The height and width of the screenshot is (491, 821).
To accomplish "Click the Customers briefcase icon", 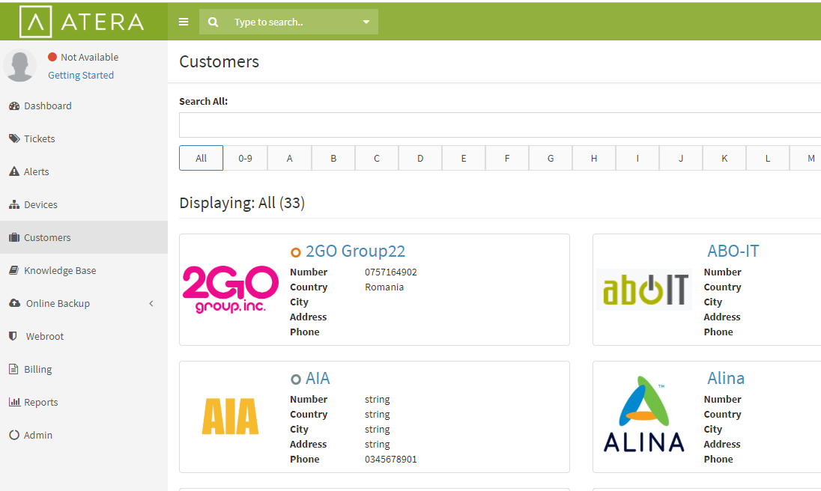I will 14,237.
